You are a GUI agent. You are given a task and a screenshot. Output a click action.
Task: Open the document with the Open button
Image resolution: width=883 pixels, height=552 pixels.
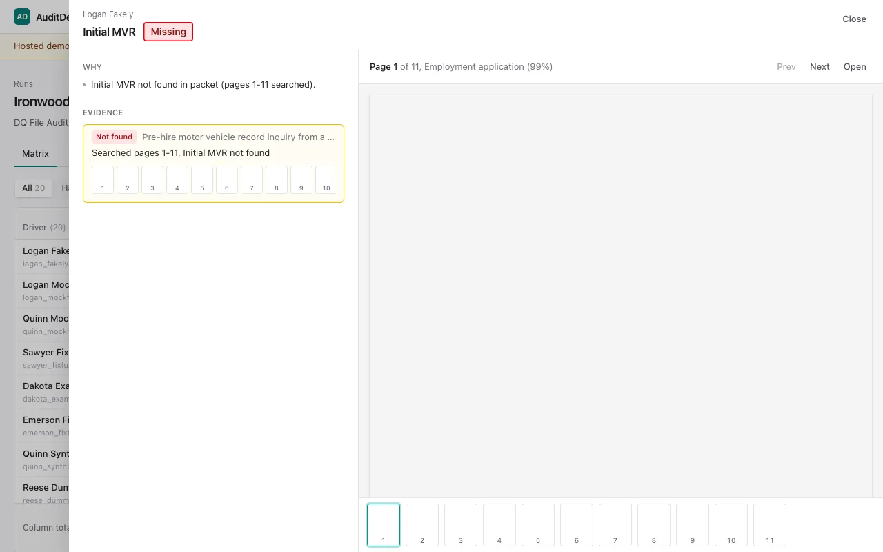[x=855, y=67]
